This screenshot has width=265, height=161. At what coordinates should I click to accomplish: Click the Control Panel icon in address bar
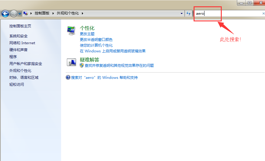[25, 13]
